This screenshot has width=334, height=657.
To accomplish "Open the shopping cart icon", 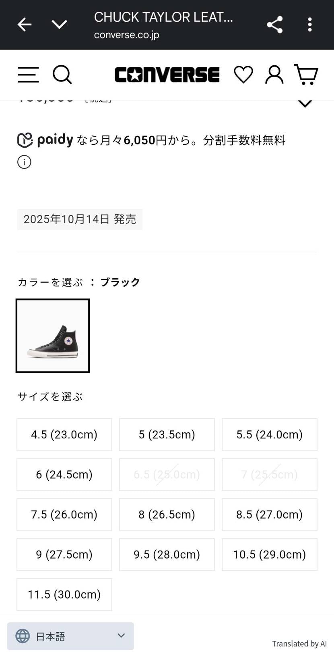I will (306, 75).
